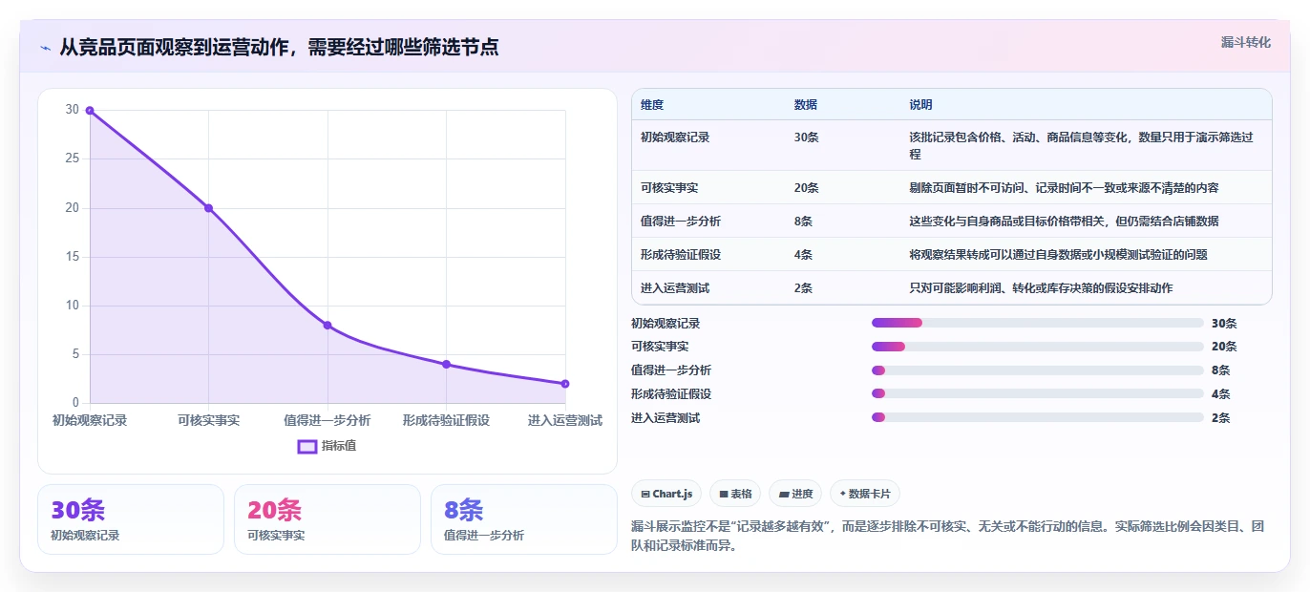Click the 30条 value beside the top progress bar
1310x592 pixels.
click(x=1224, y=323)
